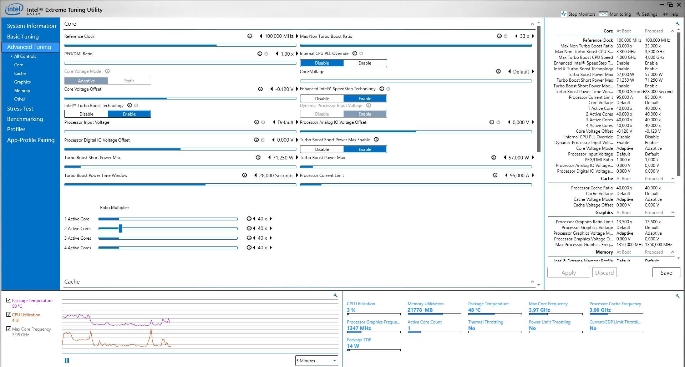Show info for Reference Clock

pyautogui.click(x=250, y=36)
